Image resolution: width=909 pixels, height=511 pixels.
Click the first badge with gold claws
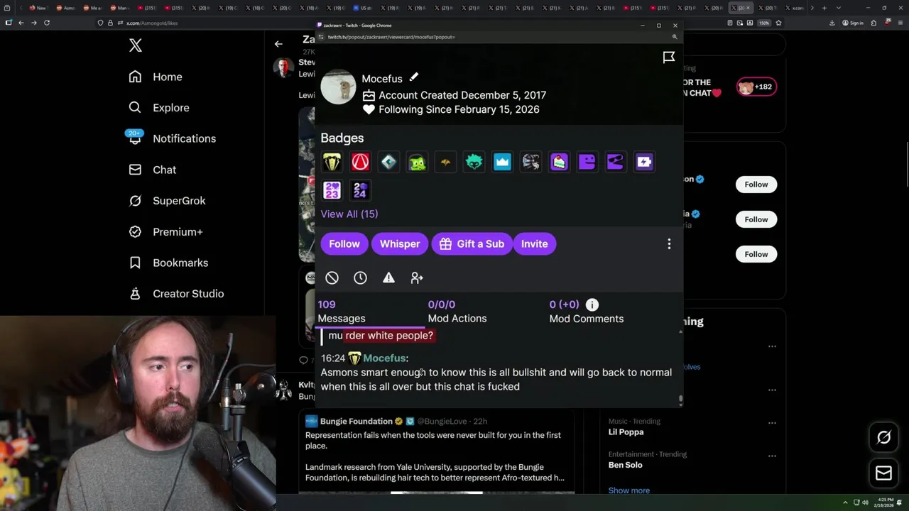point(332,162)
